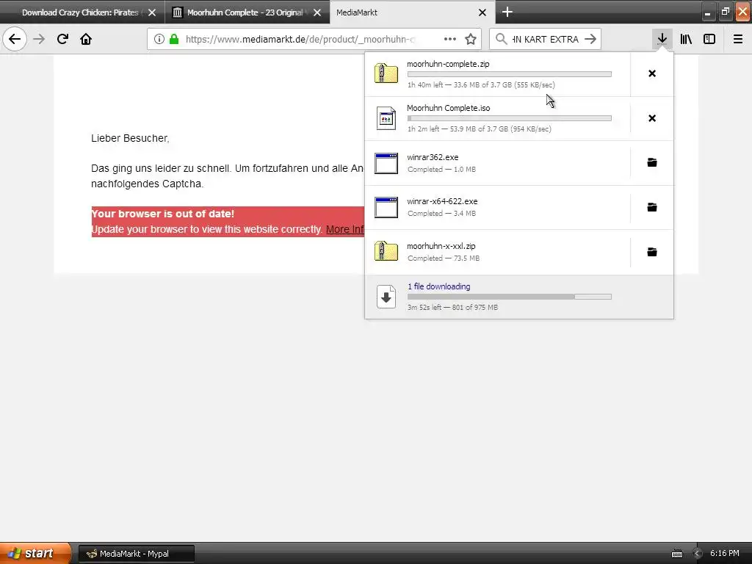Show site information icon in address bar
This screenshot has width=752, height=564.
159,39
